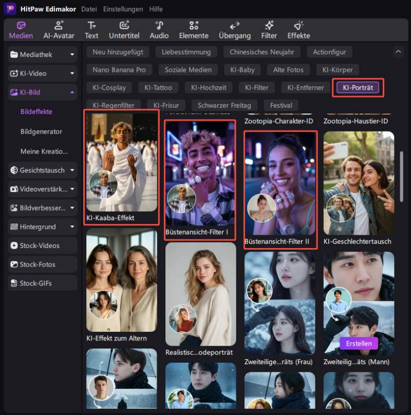
Task: Click the effects list vertical scrollbar
Action: pyautogui.click(x=401, y=175)
